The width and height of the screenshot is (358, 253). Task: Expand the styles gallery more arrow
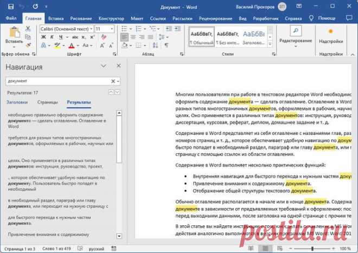click(x=270, y=44)
